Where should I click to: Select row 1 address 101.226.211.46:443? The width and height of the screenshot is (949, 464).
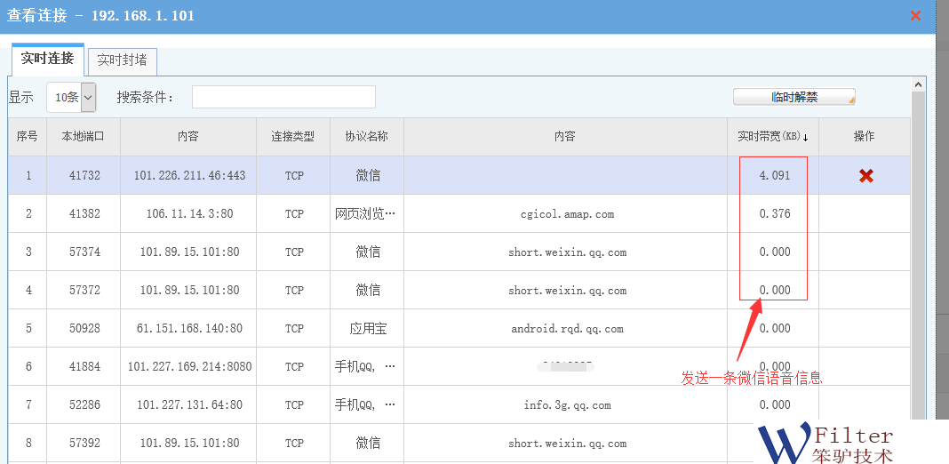[x=189, y=176]
